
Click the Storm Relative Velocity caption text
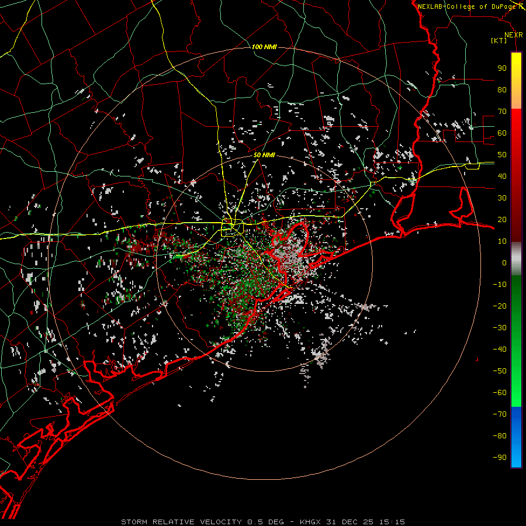pyautogui.click(x=262, y=522)
